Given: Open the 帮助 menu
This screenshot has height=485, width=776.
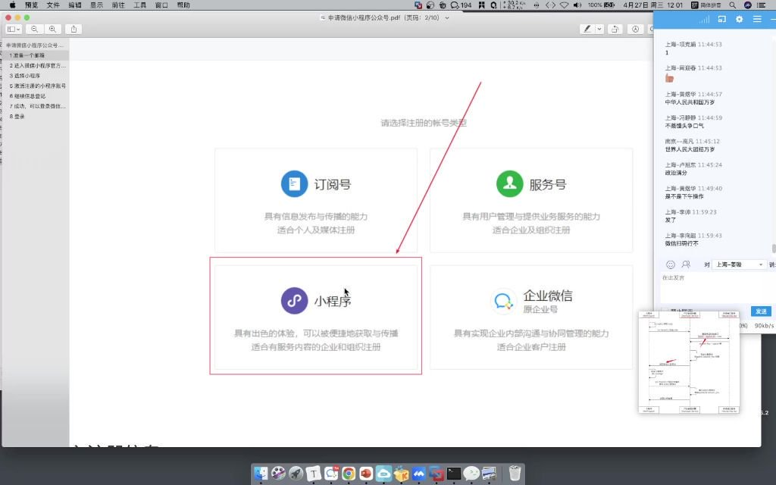Looking at the screenshot, I should click(183, 5).
